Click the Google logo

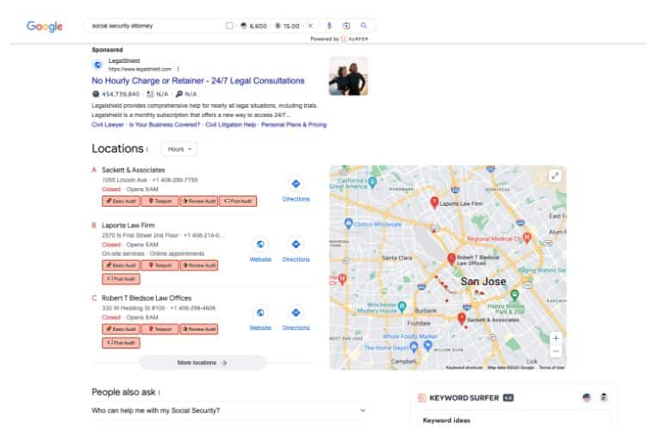click(44, 27)
